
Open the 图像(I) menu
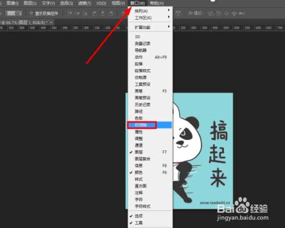pyautogui.click(x=12, y=3)
